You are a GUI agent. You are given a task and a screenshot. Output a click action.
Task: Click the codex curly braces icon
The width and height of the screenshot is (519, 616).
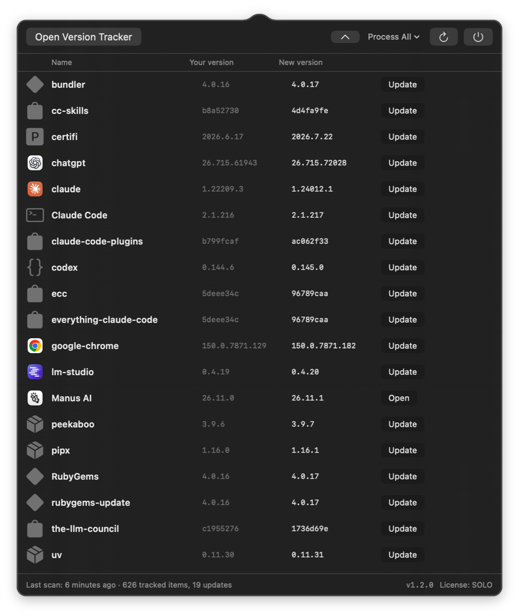click(x=35, y=267)
